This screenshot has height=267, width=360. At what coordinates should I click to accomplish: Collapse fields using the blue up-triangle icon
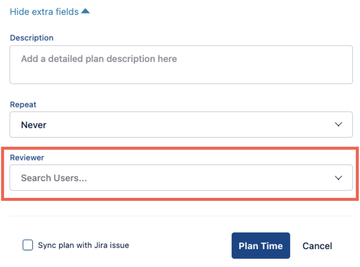(85, 11)
